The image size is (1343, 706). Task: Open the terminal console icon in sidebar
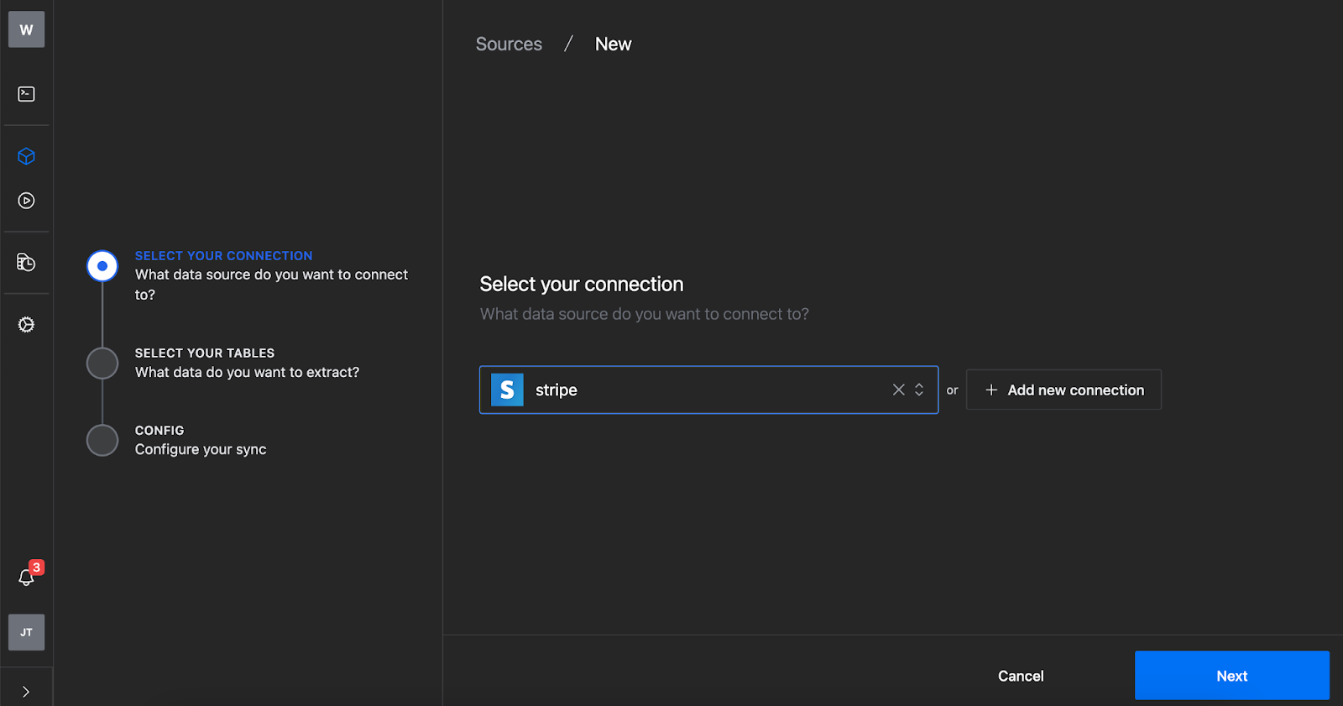tap(26, 94)
